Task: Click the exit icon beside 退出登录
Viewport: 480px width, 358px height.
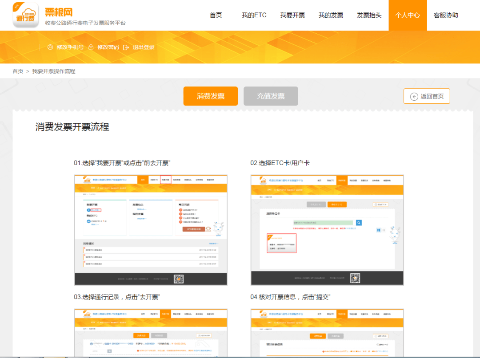Action: 126,47
